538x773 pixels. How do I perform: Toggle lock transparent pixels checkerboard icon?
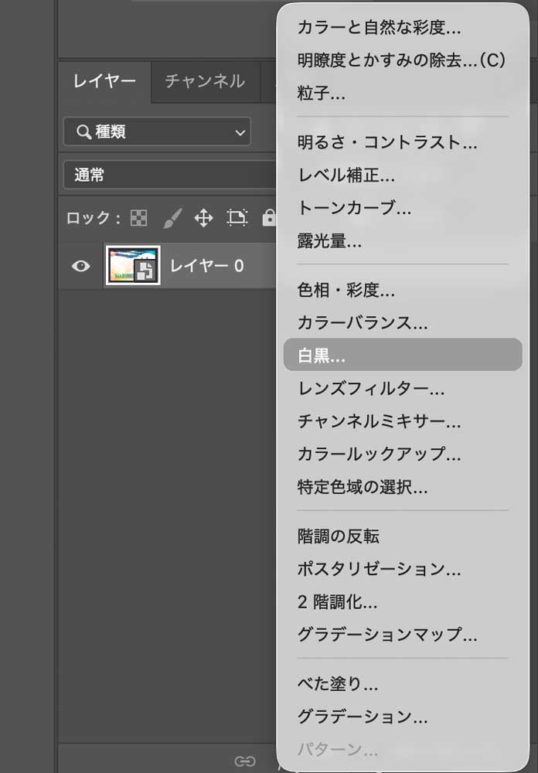(138, 217)
